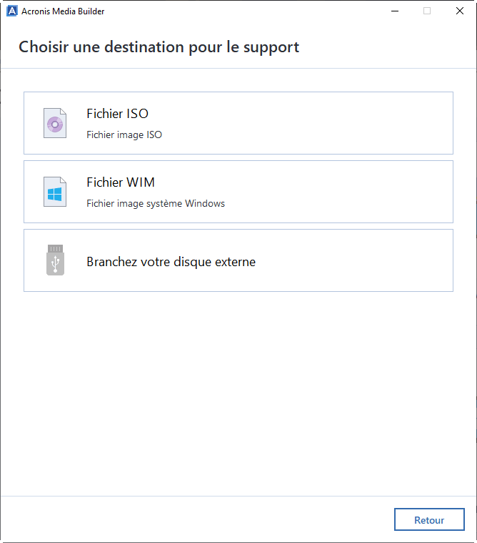Click the "Fichier image ISO" description text
477x543 pixels.
(x=124, y=134)
